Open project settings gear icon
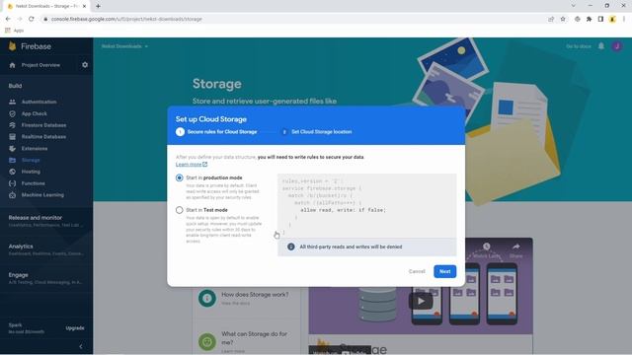 coord(85,65)
